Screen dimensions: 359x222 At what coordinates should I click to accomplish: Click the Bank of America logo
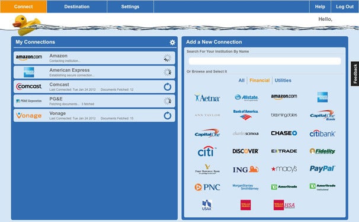click(245, 115)
